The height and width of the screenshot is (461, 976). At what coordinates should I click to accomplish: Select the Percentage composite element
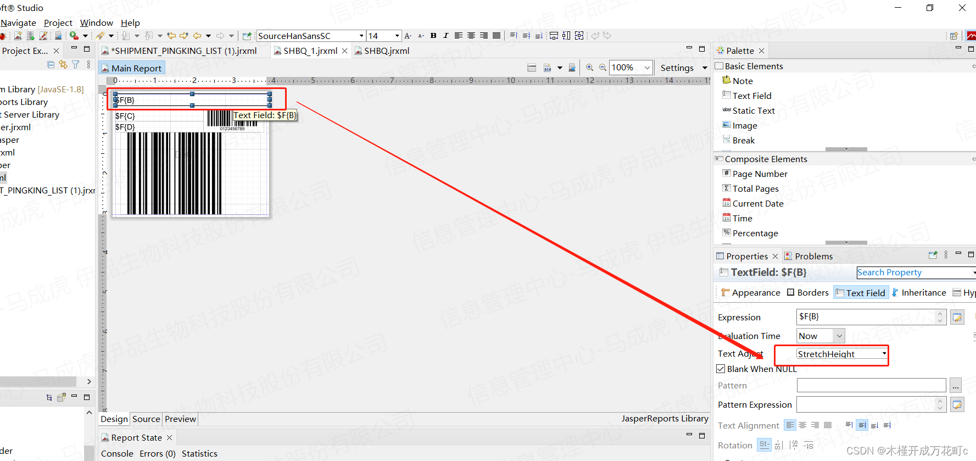pos(750,233)
